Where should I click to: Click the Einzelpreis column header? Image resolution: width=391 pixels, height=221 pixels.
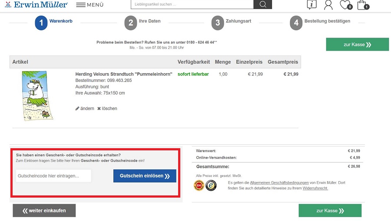click(249, 62)
